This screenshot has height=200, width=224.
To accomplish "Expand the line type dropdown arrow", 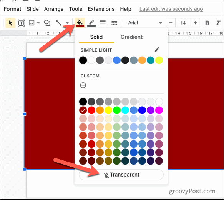I will pyautogui.click(x=67, y=23).
